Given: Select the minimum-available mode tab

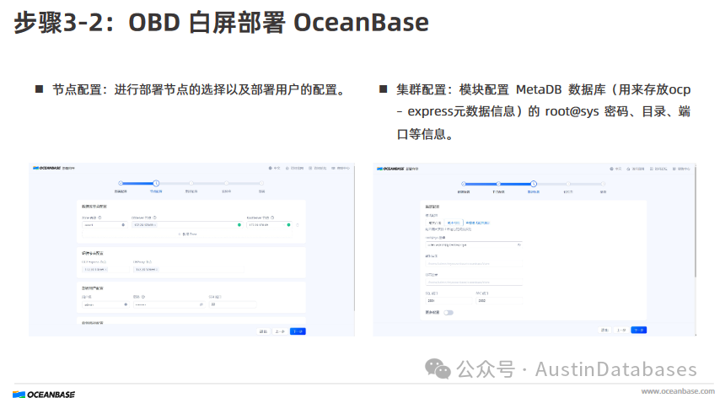Looking at the screenshot, I should click(x=454, y=223).
